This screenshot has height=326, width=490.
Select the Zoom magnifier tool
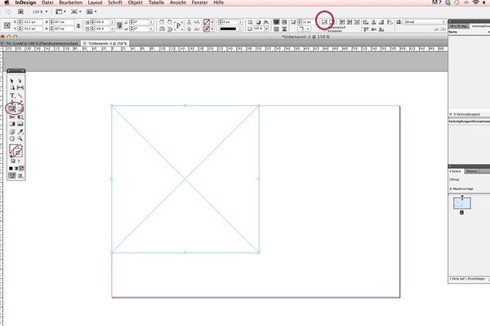pyautogui.click(x=20, y=139)
